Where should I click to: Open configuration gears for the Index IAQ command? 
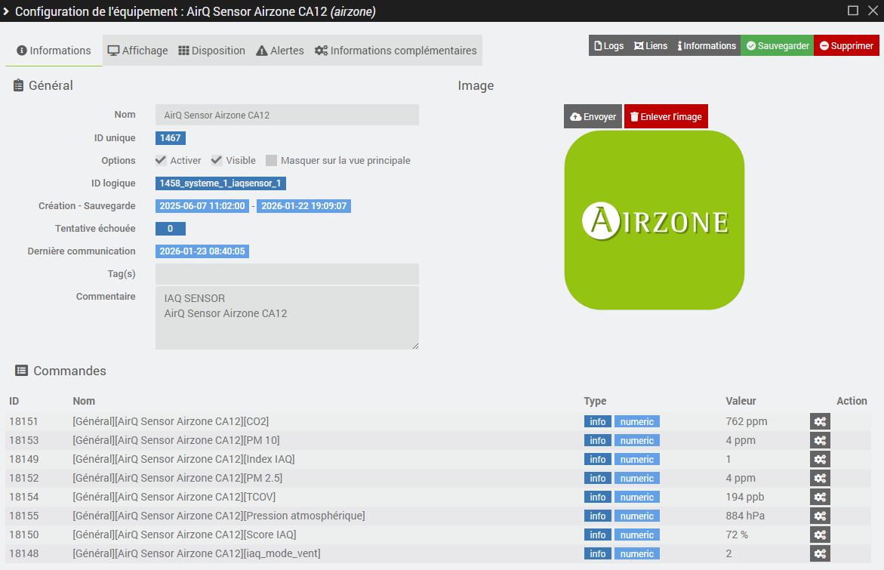coord(820,460)
